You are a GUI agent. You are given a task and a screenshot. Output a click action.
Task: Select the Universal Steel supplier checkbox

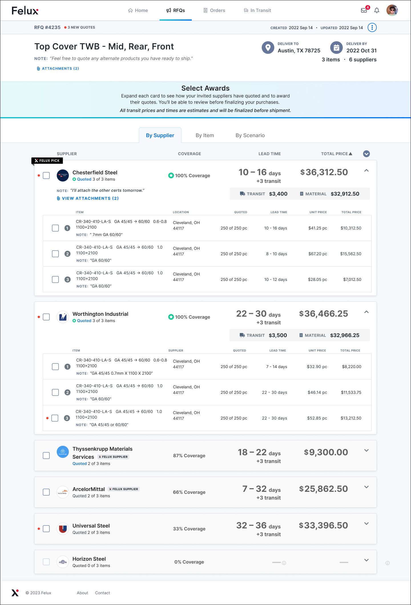pos(46,529)
